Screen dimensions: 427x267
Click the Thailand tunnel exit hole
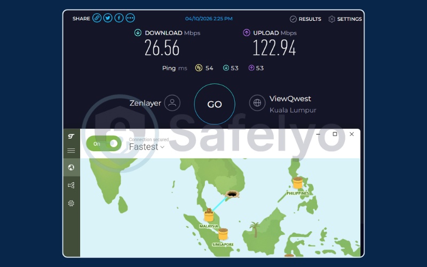tap(232, 194)
